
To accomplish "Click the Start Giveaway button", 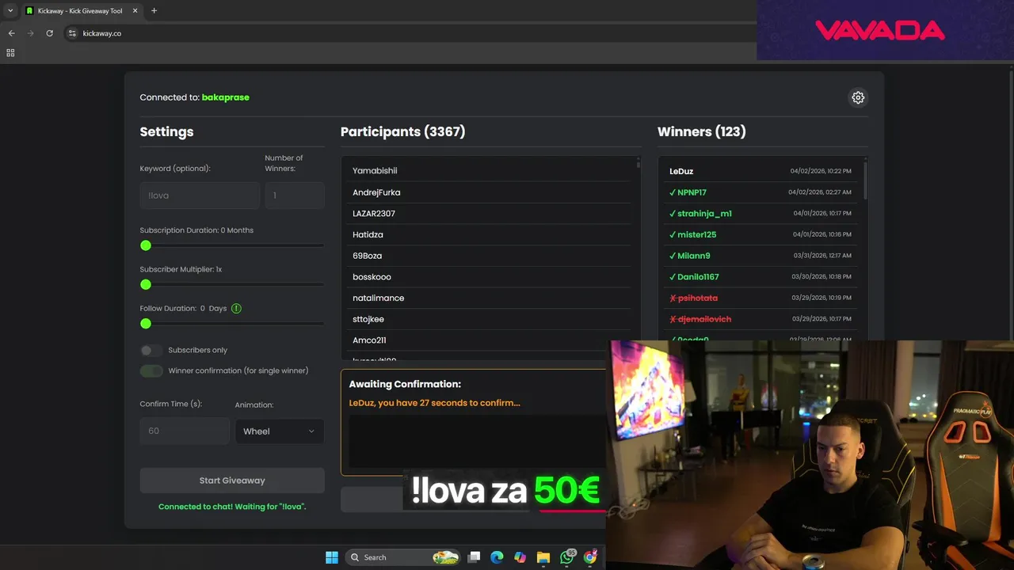I will point(232,481).
